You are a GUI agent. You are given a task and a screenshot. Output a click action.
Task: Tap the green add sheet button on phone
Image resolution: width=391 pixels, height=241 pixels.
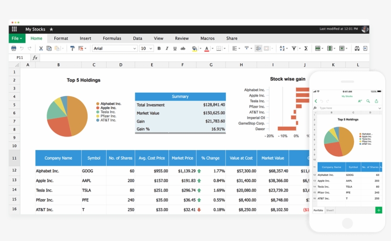pos(379,210)
